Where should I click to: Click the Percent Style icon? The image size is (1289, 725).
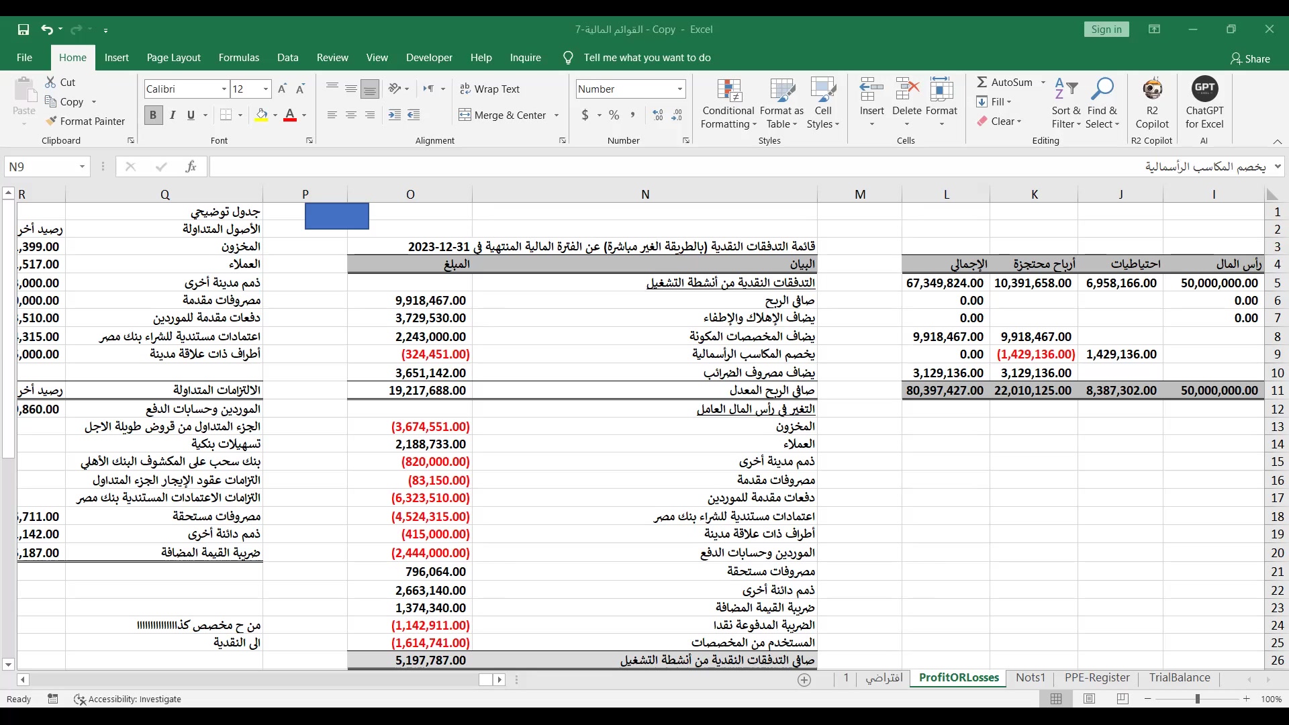[614, 115]
